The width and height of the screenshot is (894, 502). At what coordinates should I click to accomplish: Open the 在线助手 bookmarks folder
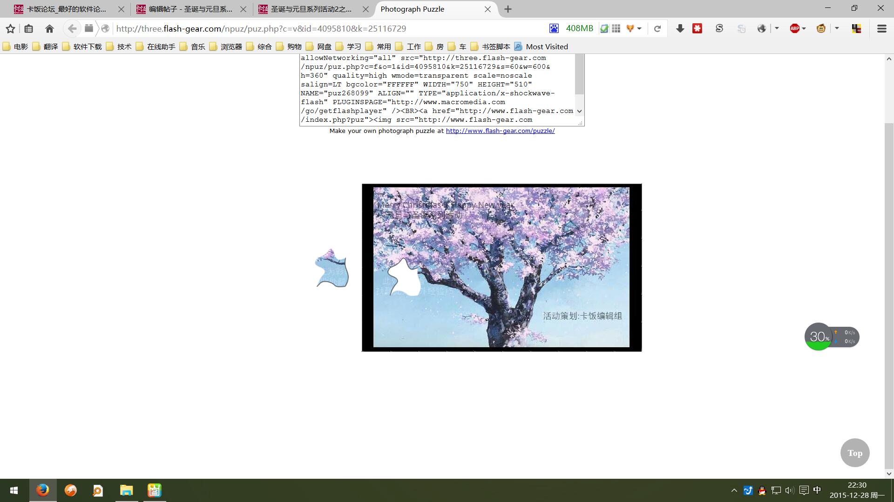click(x=156, y=46)
